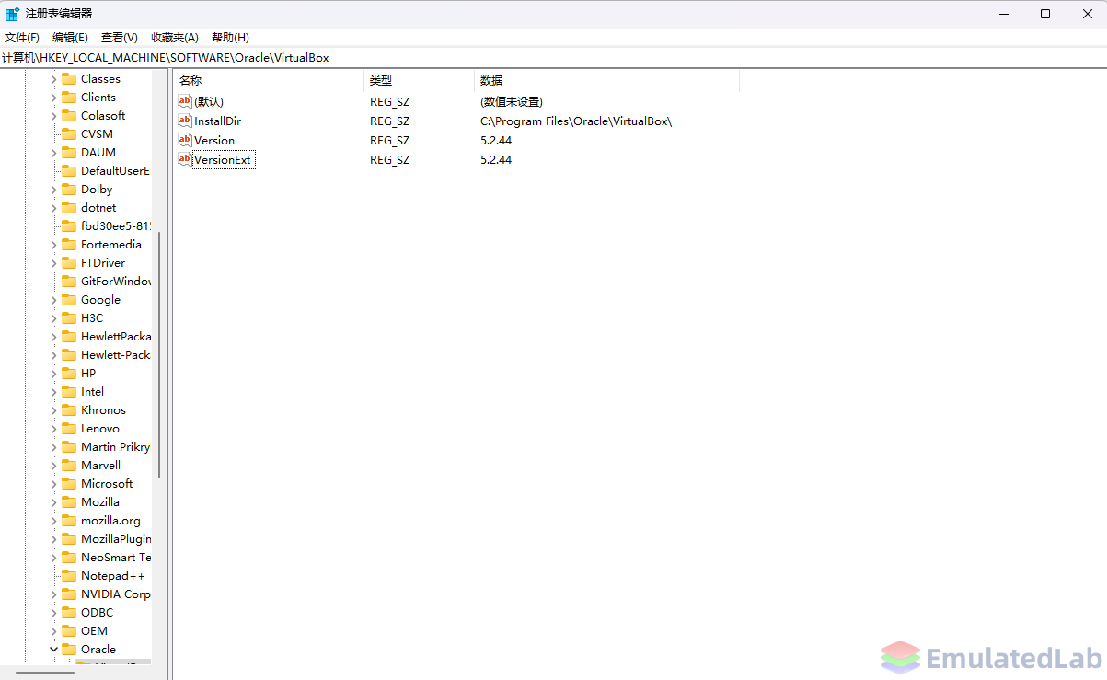Select the NeoSmart Te key
This screenshot has width=1107, height=680.
(116, 558)
